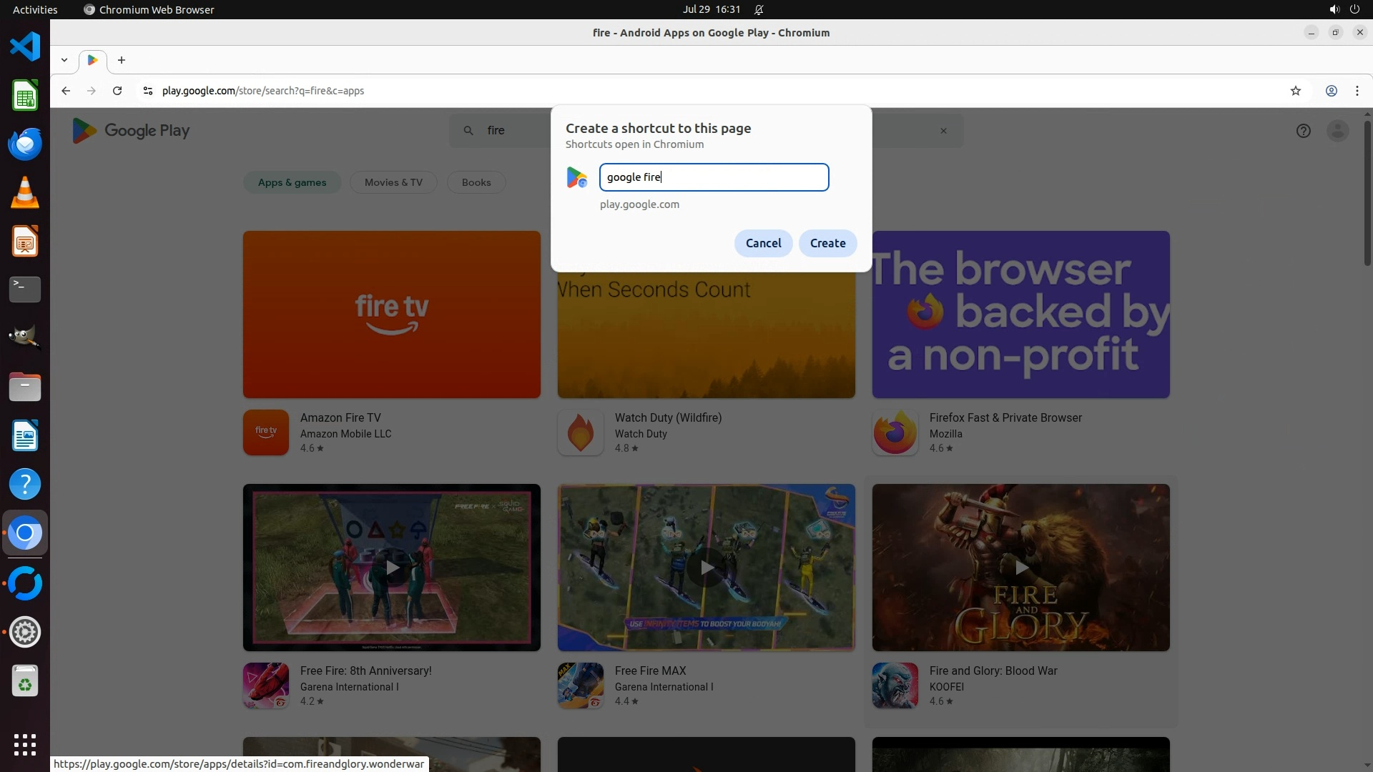Open the Chromium three-dot menu

click(x=1357, y=91)
